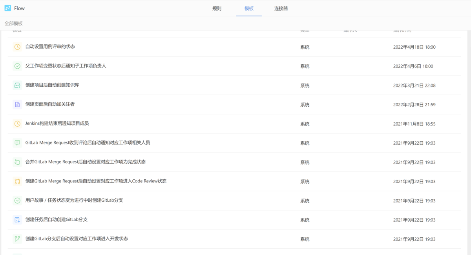Open the 连接器 tab
This screenshot has width=471, height=255.
point(281,8)
